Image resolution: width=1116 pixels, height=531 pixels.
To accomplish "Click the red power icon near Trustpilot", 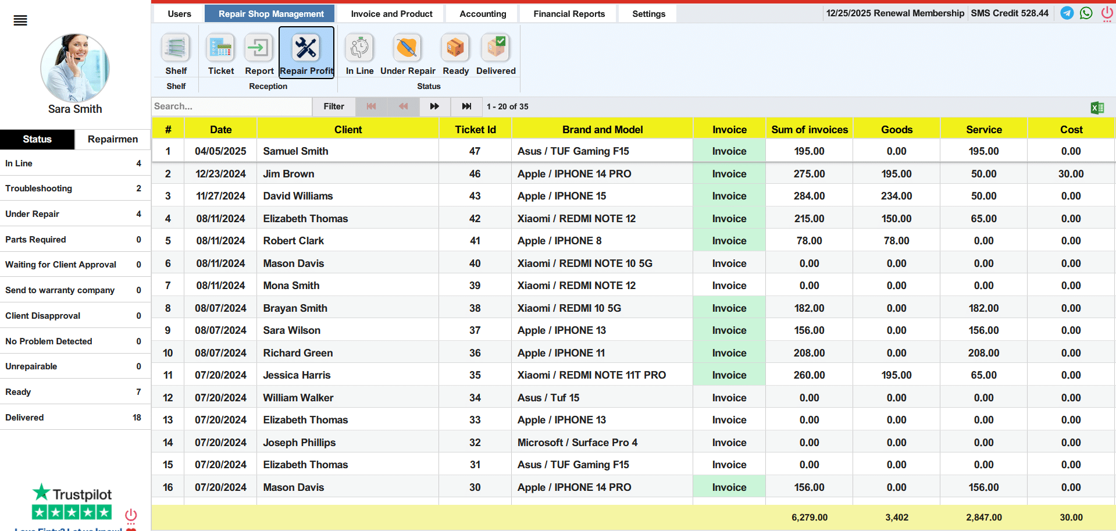I will (x=131, y=516).
